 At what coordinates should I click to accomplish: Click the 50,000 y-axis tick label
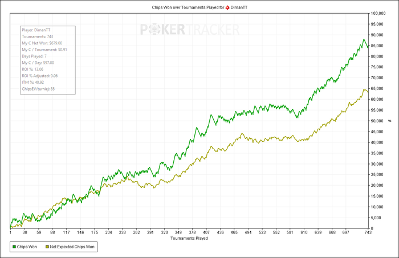click(x=377, y=121)
